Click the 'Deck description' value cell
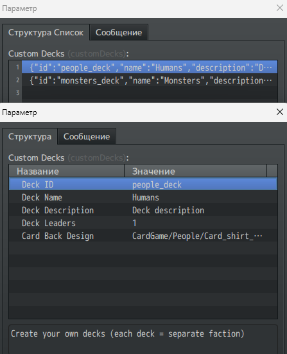This screenshot has height=354, width=287. 168,210
